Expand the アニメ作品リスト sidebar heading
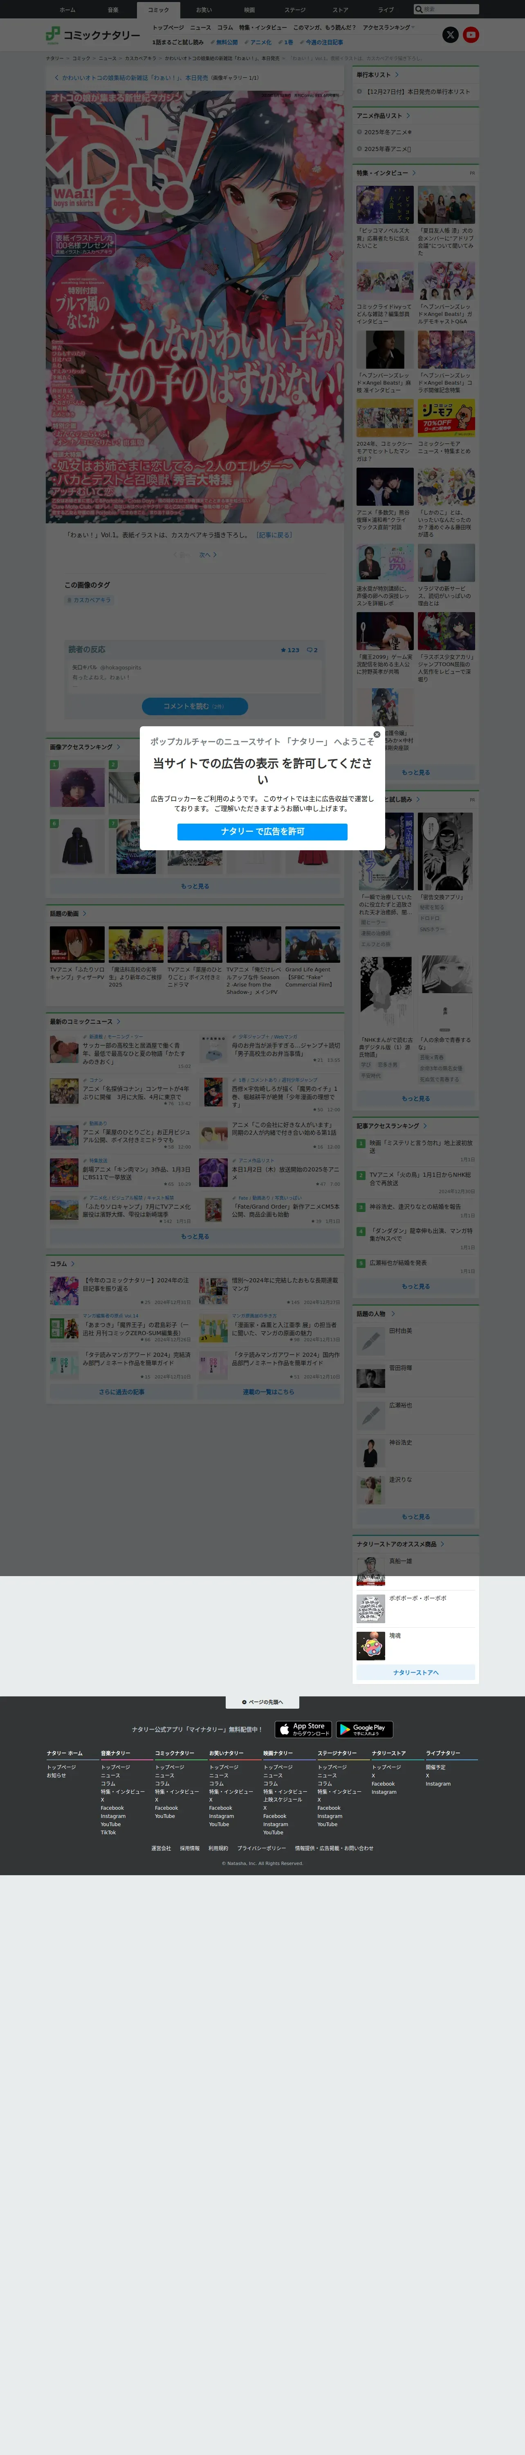The width and height of the screenshot is (525, 2455). 383,115
